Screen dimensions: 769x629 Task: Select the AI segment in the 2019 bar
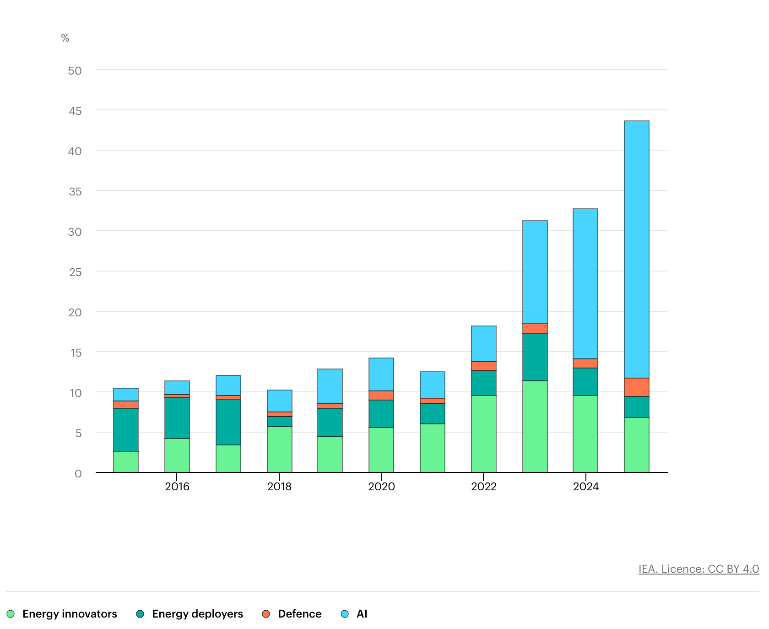(330, 386)
